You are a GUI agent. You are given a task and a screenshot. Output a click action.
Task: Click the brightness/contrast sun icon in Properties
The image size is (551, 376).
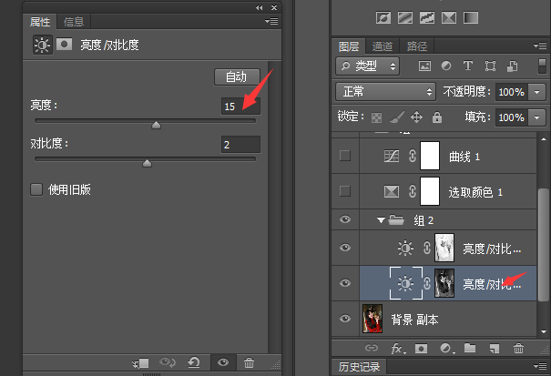click(42, 45)
